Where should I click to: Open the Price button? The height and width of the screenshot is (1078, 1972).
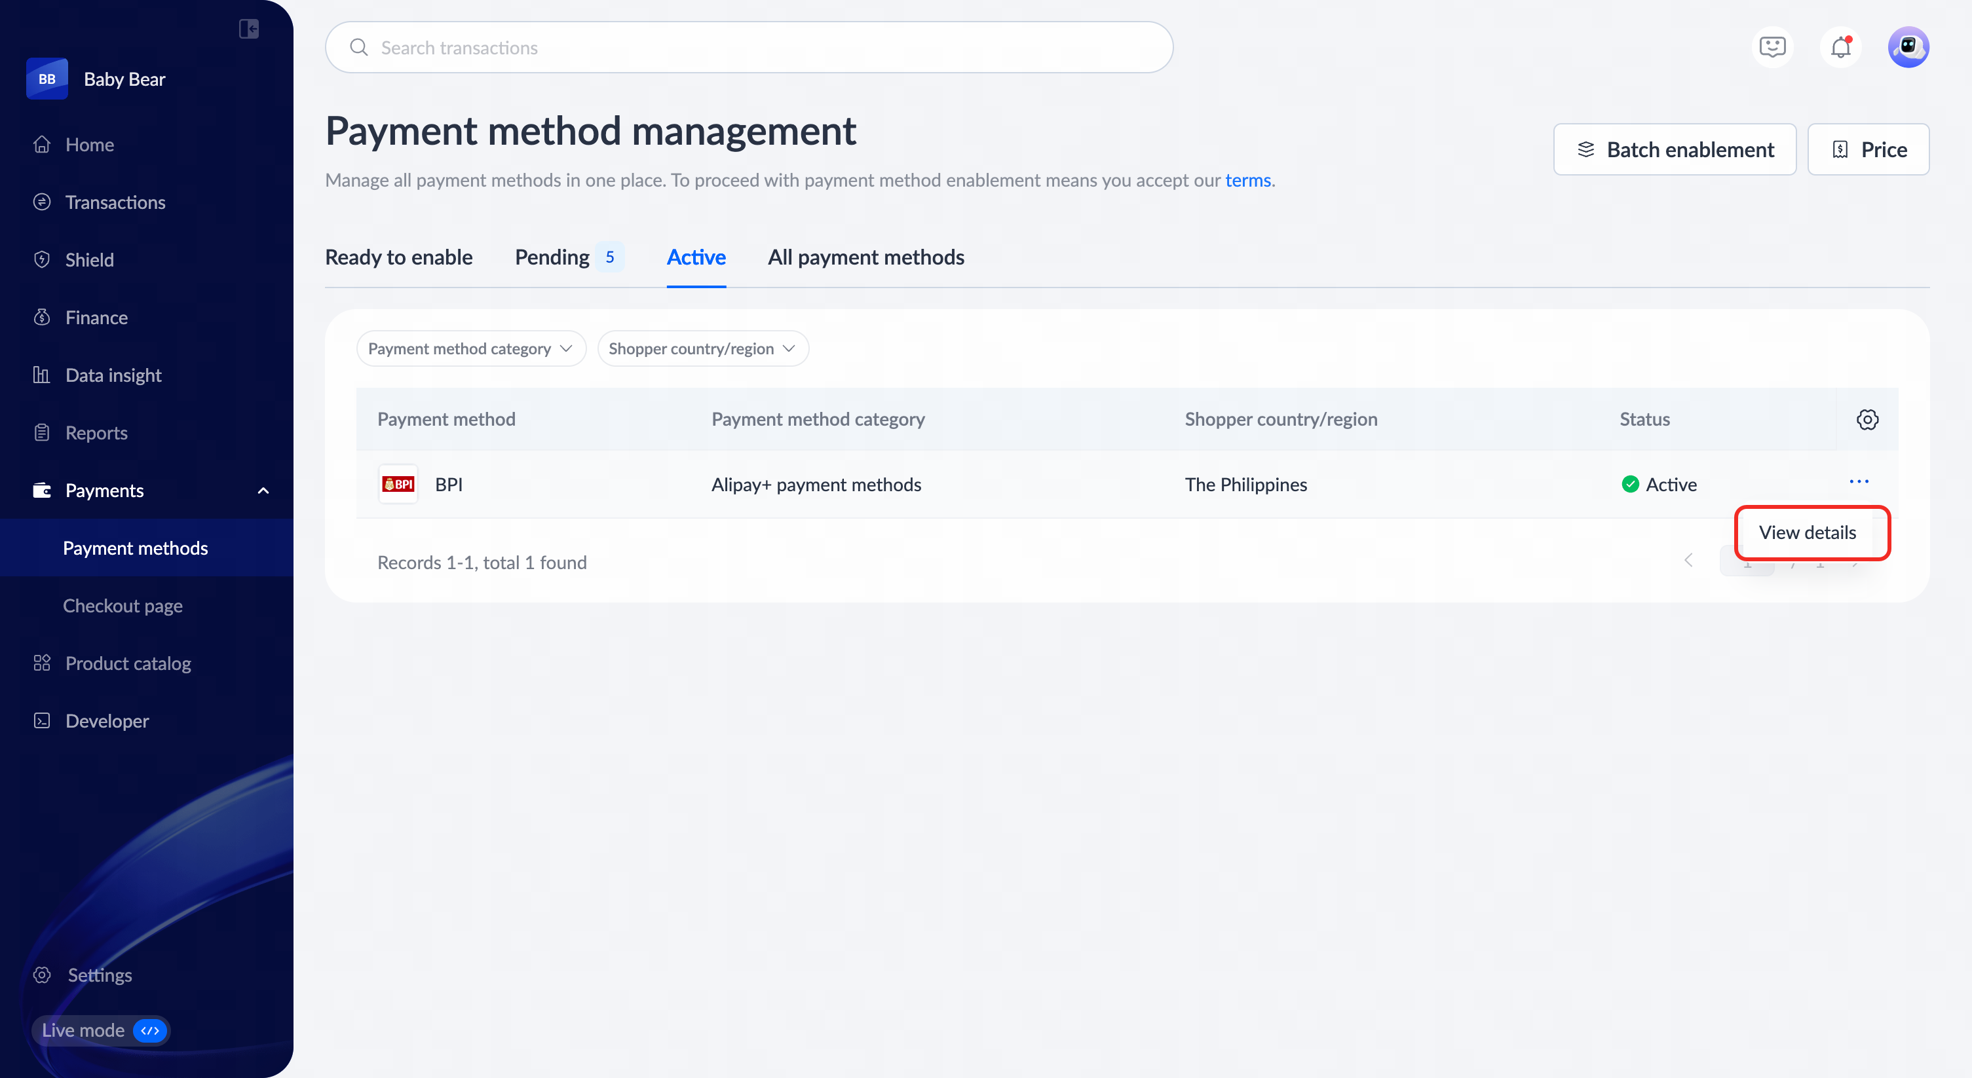[1868, 150]
